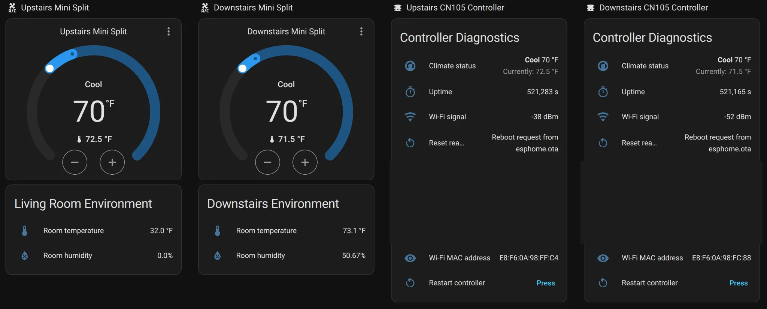Click the Climate status icon in Upstairs CN105 diagnostics
The width and height of the screenshot is (767, 309).
(410, 66)
